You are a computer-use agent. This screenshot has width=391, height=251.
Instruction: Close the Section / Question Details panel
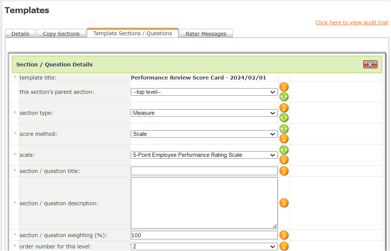pos(370,65)
